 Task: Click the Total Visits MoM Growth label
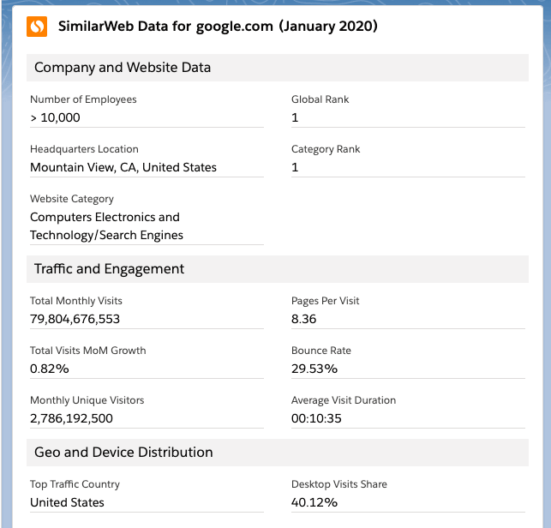coord(88,351)
